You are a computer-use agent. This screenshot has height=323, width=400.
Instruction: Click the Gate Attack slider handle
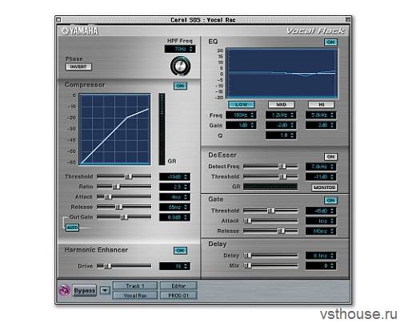pyautogui.click(x=248, y=220)
